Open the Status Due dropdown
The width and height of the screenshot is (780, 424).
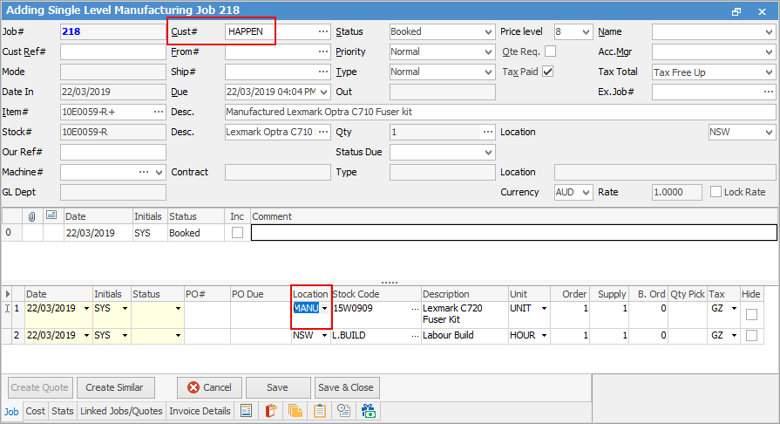point(488,153)
